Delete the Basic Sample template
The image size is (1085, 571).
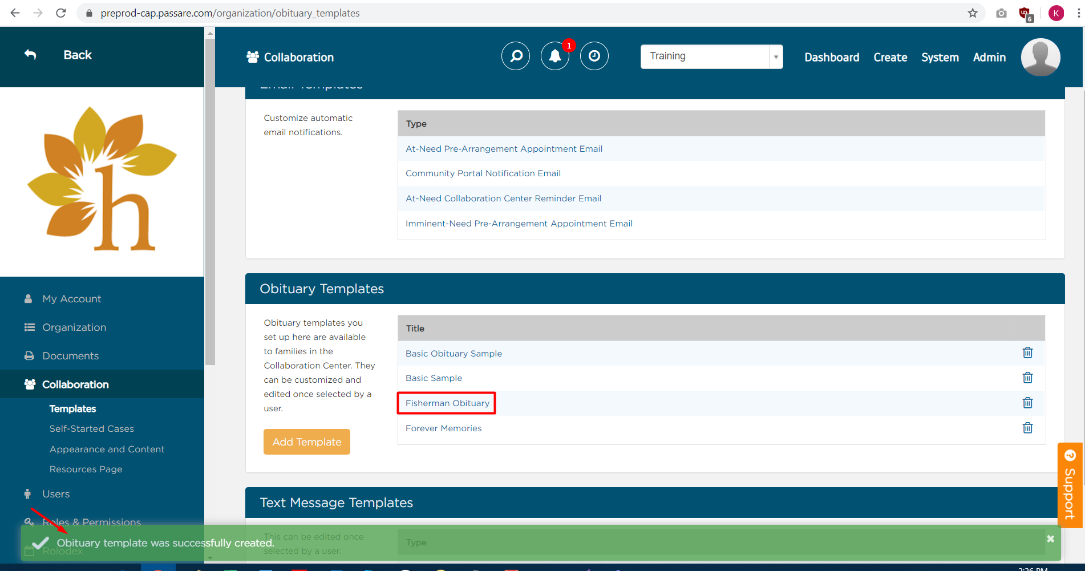[1027, 378]
